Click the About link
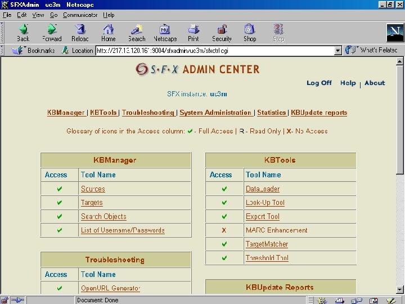Viewport: 405px width, 304px height. tap(375, 83)
